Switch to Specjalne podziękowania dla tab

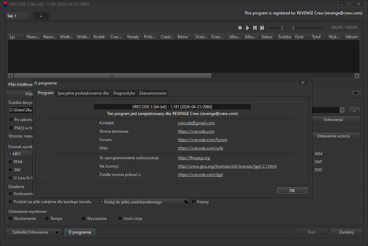point(83,93)
